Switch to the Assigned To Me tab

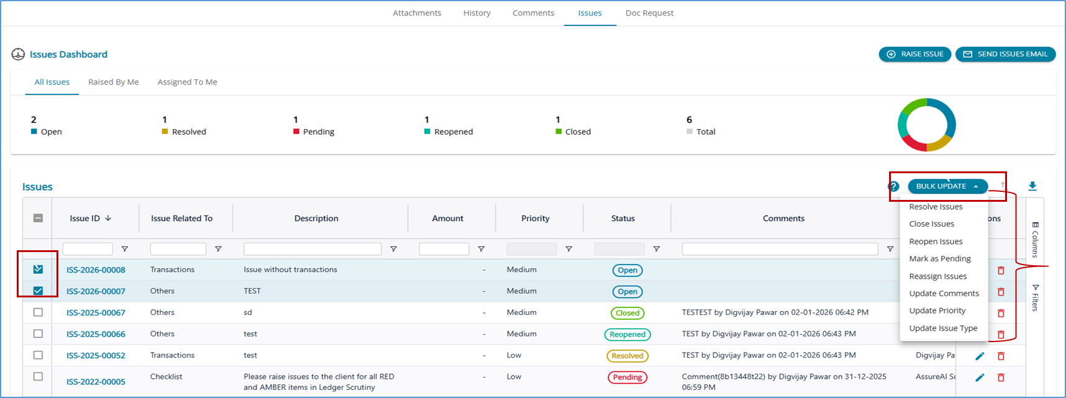click(187, 82)
